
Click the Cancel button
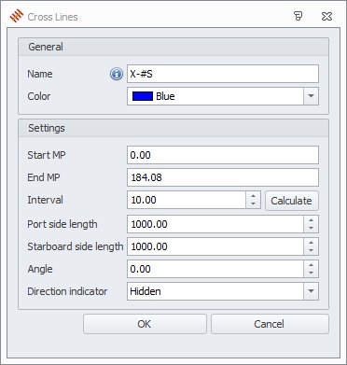point(270,324)
